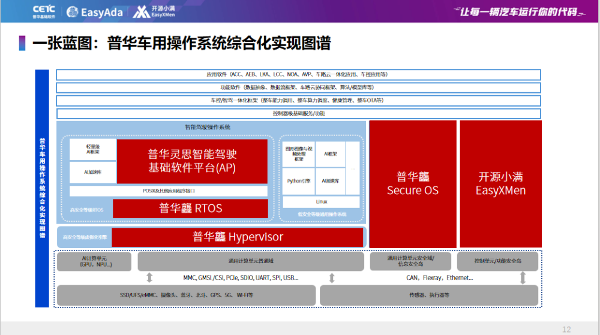Viewport: 600px width, 335px height.
Task: Click the MMC, GMSL/CSI, PCIe interface text
Action: point(241,277)
